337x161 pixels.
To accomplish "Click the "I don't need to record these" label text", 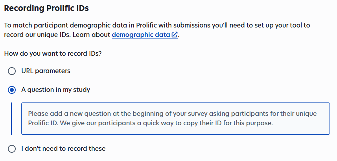I will tap(63, 149).
